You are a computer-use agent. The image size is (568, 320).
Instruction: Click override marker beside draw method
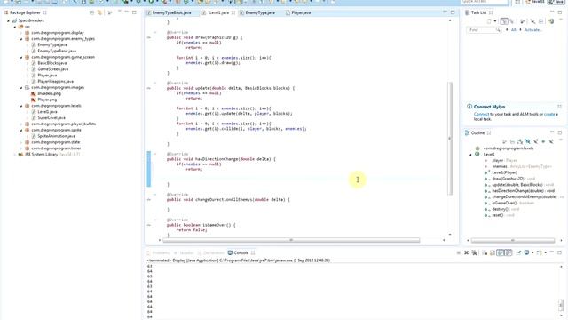tap(149, 37)
